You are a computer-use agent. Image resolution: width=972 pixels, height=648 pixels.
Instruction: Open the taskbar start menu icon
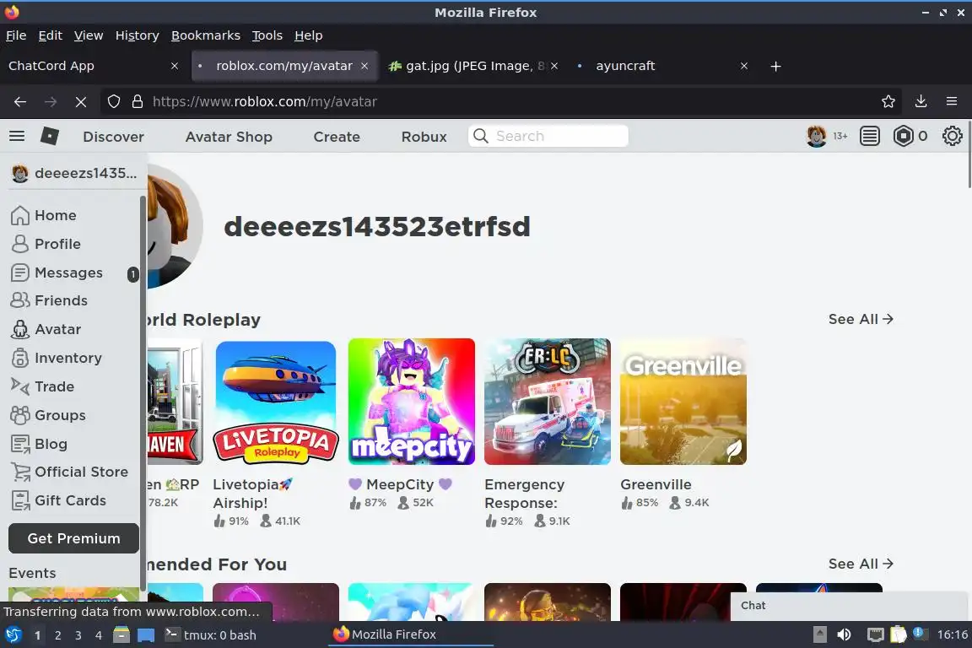(x=13, y=635)
